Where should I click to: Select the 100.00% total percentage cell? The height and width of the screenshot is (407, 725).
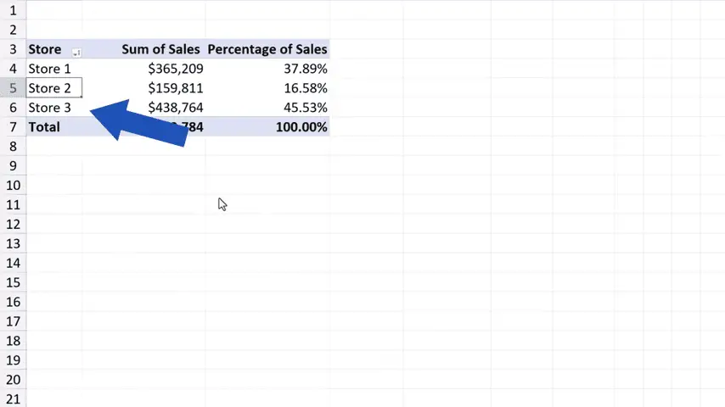point(301,127)
